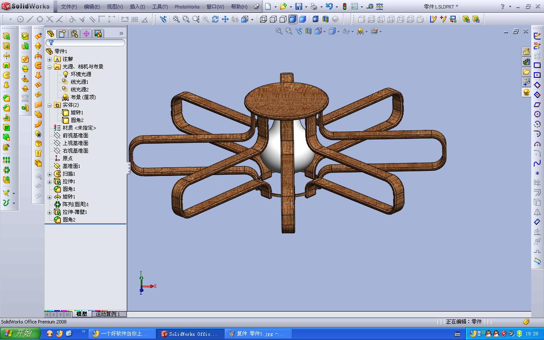Open the 工具(T) menu
This screenshot has height=340, width=544.
coord(160,7)
